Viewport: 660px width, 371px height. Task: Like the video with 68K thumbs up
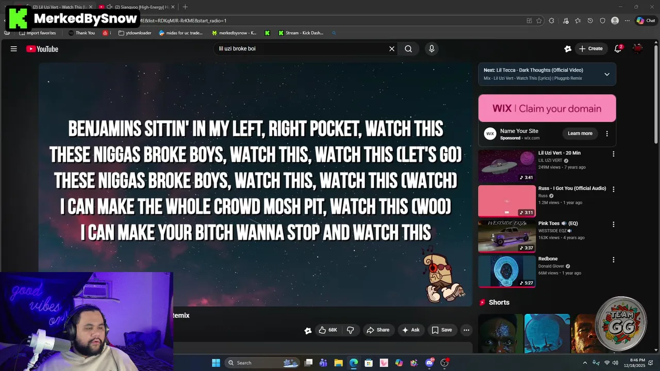pyautogui.click(x=328, y=330)
